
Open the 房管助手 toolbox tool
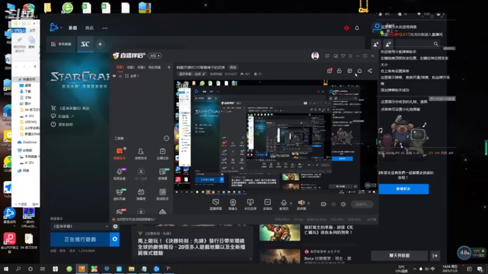(141, 154)
